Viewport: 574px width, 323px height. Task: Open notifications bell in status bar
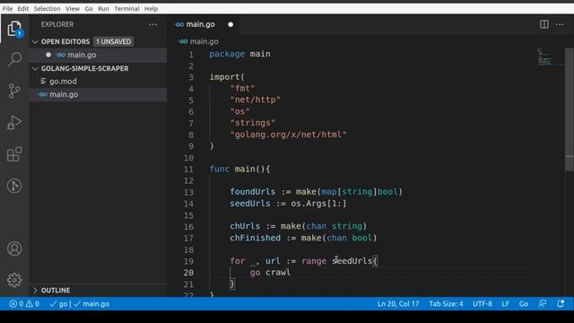coord(561,303)
